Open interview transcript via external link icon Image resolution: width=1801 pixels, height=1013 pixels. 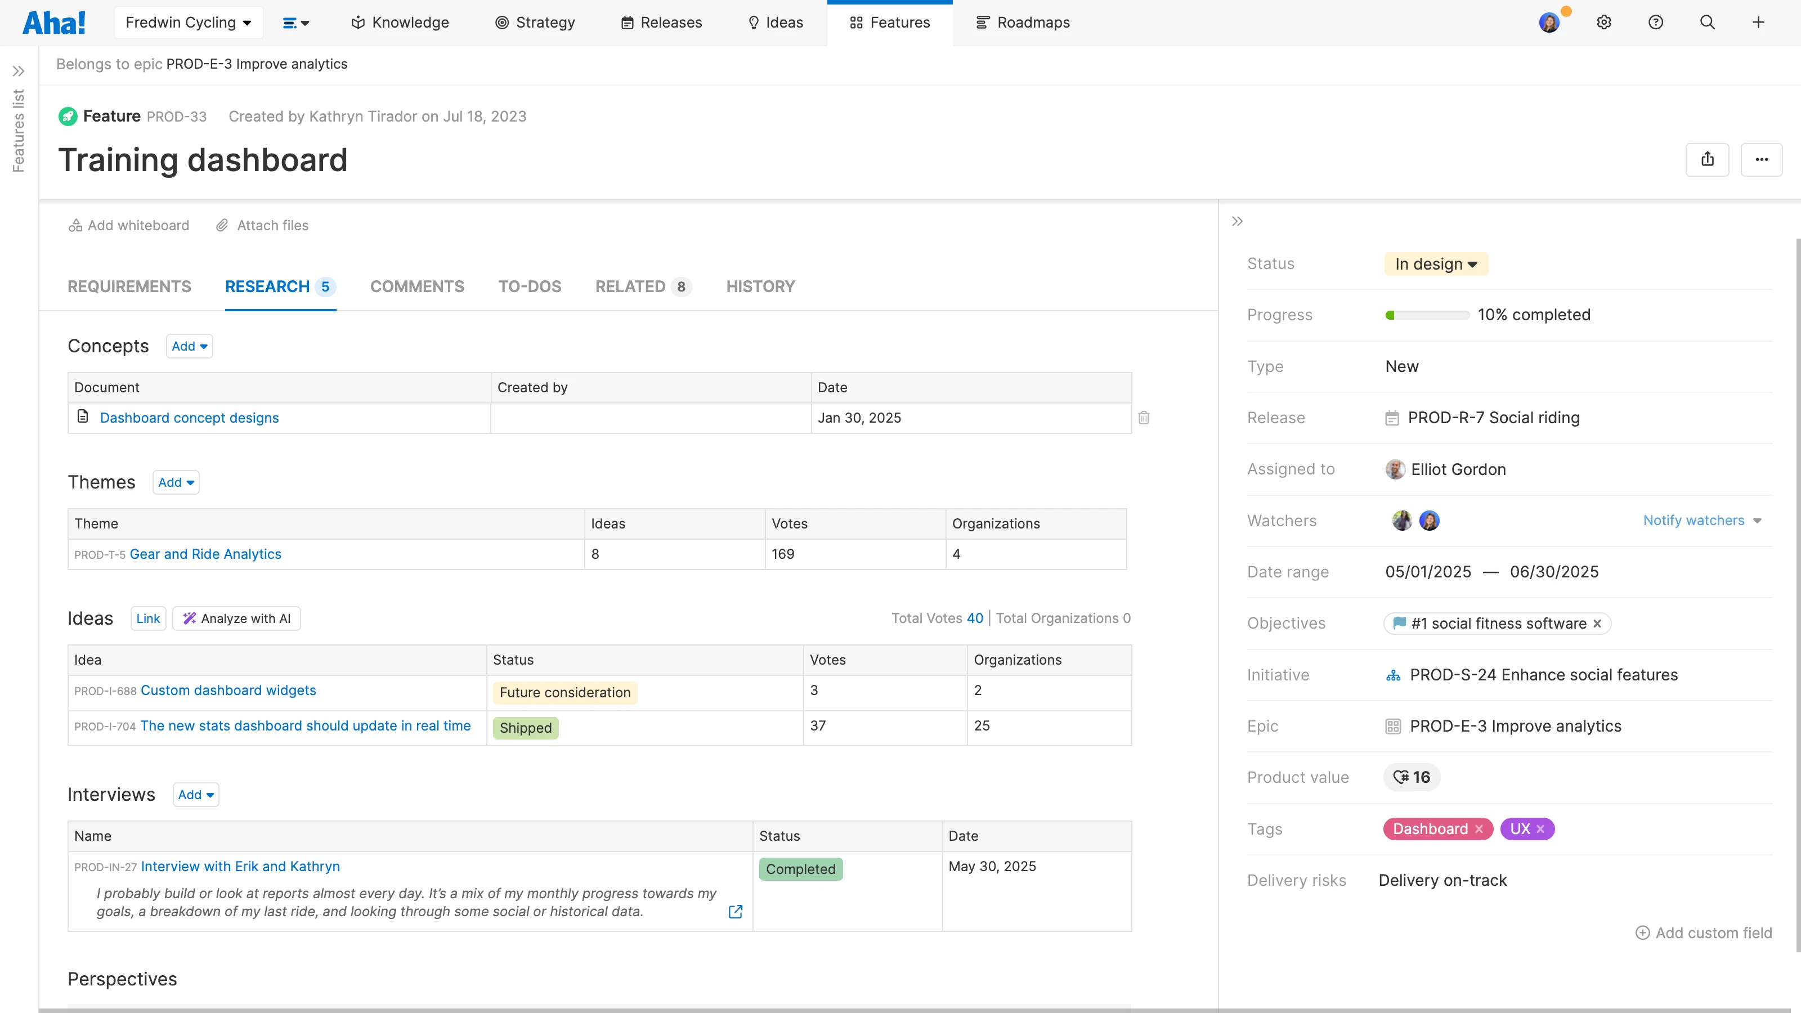click(735, 912)
